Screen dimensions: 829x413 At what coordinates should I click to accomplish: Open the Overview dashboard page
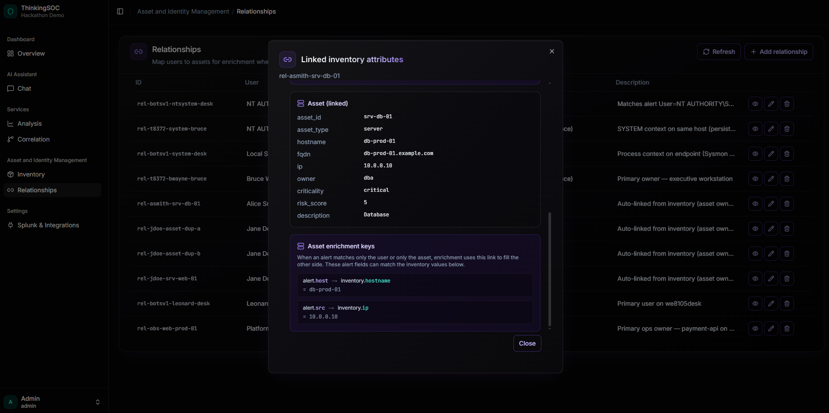(52, 53)
